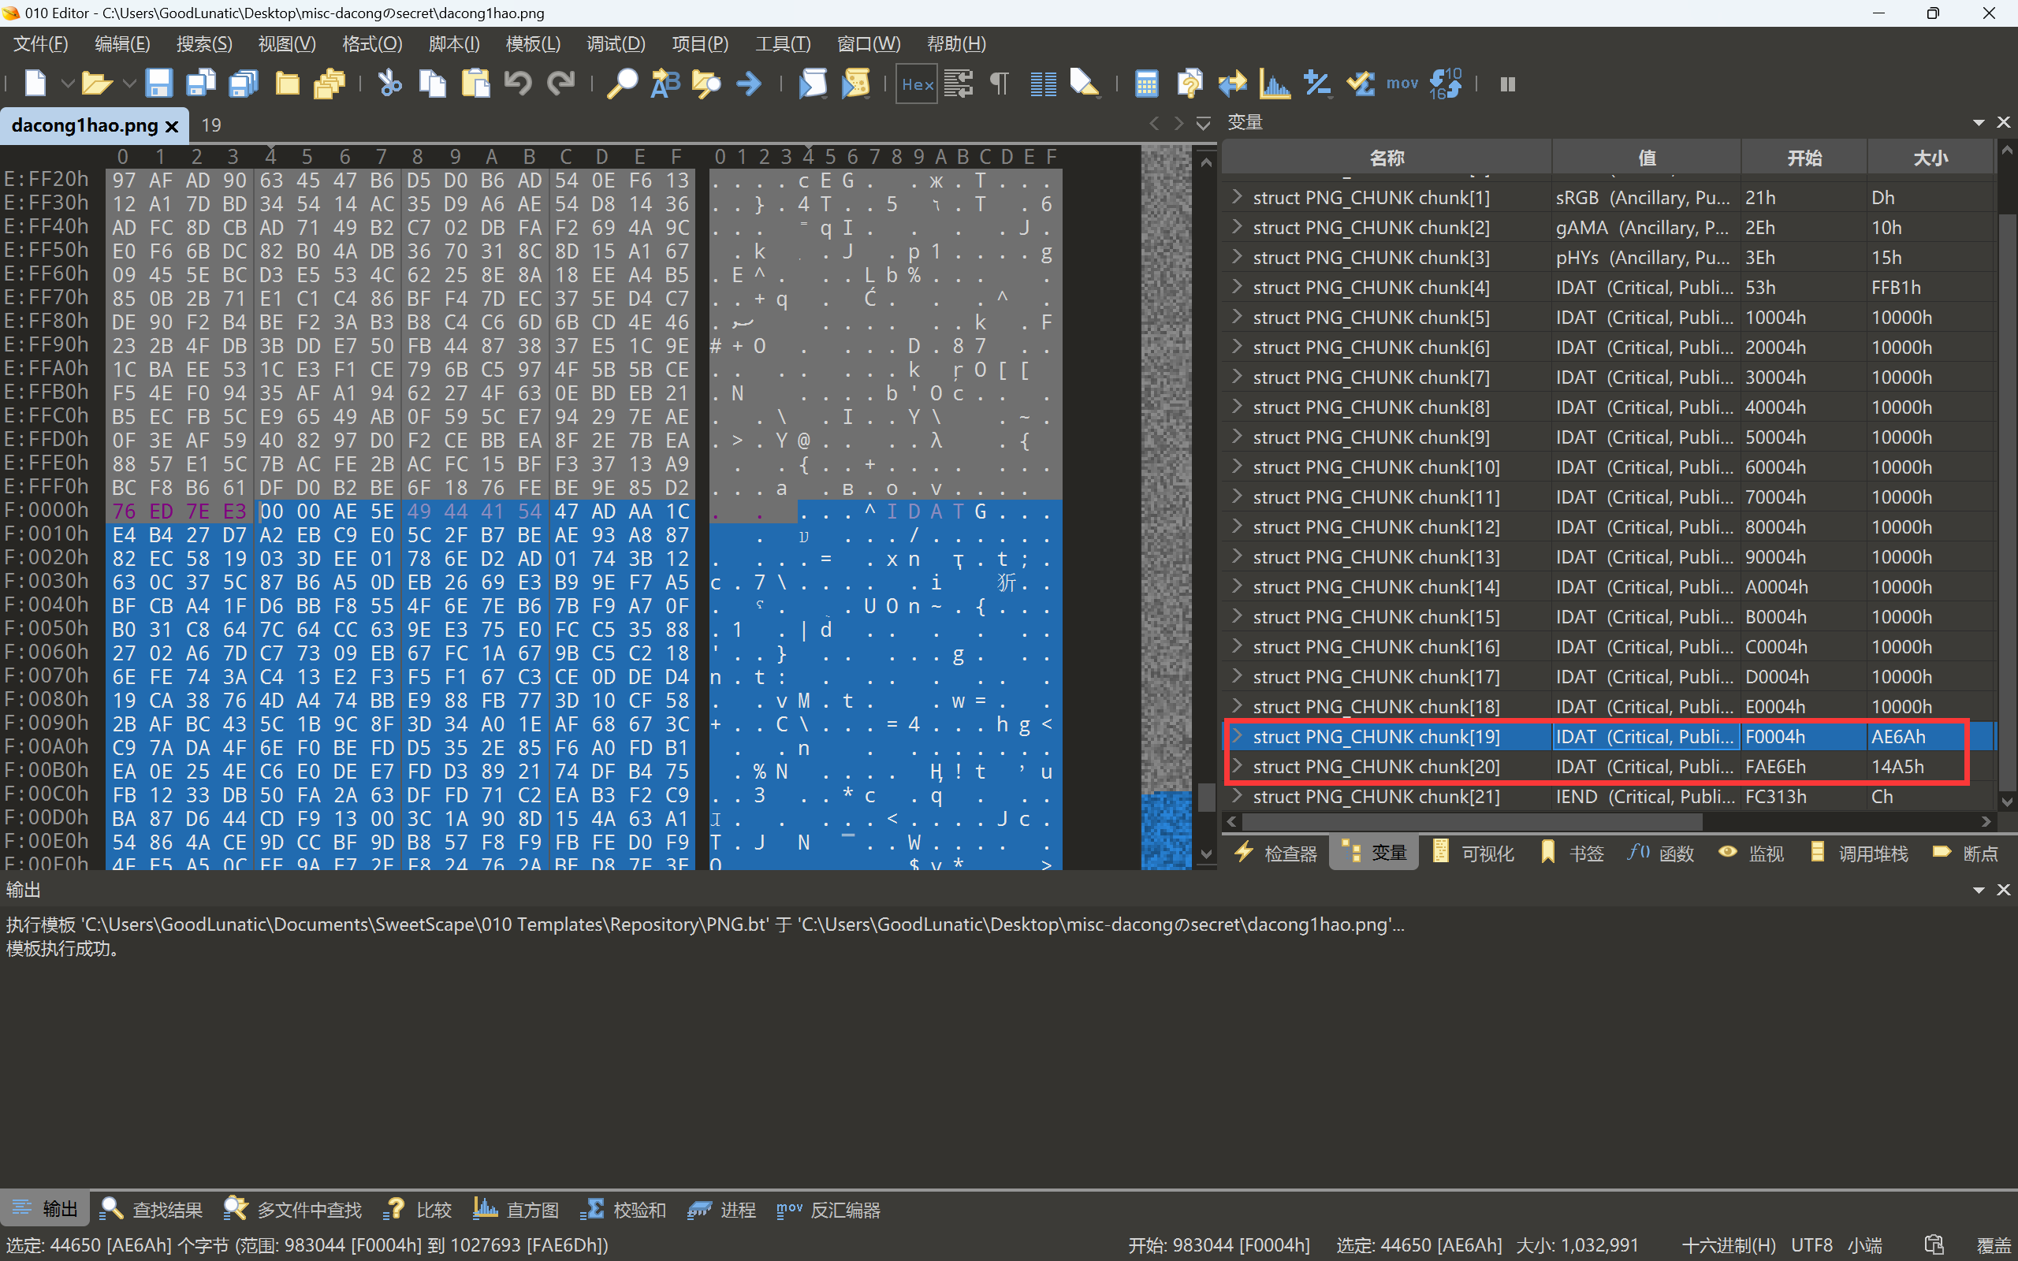Expand struct PNG_CHUNK chunk[19]
Screen dimensions: 2018x1261
click(1238, 735)
